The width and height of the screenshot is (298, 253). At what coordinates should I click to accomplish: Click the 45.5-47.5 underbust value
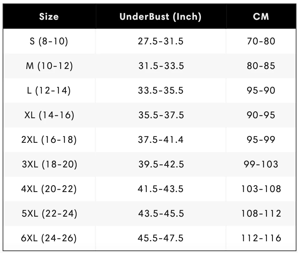point(161,238)
